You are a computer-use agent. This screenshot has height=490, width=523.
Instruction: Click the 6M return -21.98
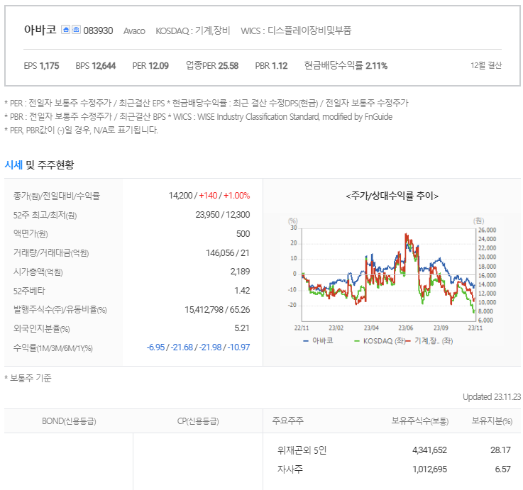click(210, 347)
